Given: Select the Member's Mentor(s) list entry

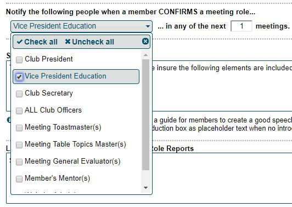Looking at the screenshot, I should pos(57,178).
